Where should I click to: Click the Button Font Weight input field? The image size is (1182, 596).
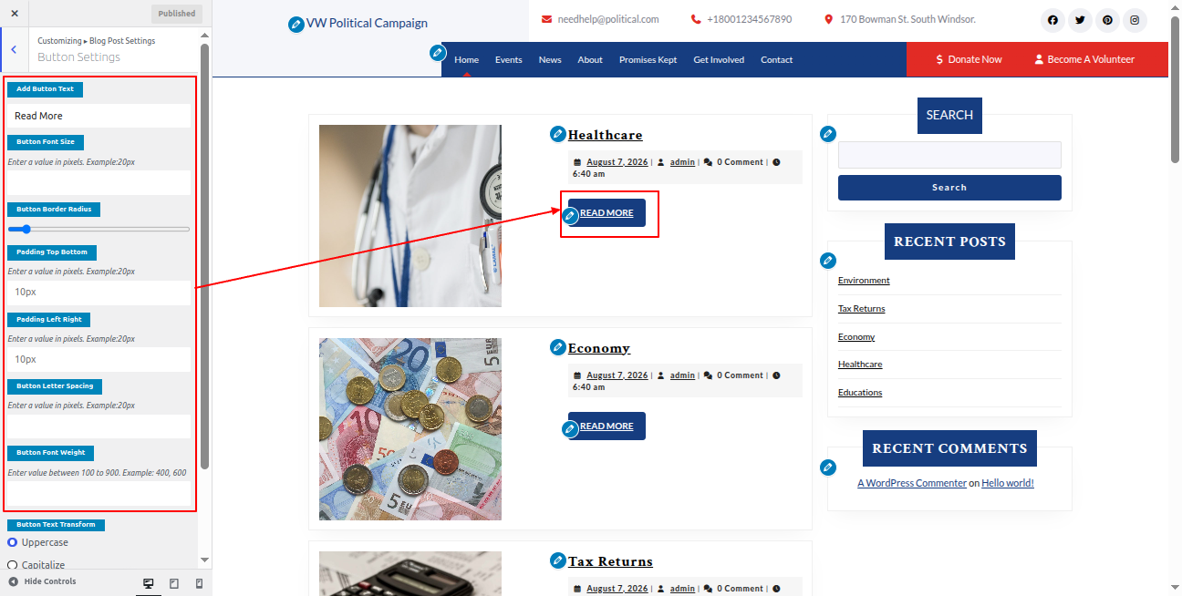coord(98,493)
